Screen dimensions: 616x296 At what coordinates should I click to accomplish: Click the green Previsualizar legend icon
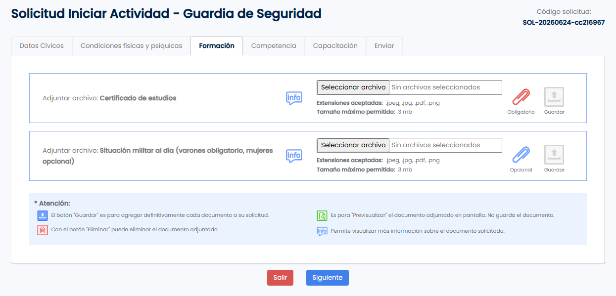point(322,215)
